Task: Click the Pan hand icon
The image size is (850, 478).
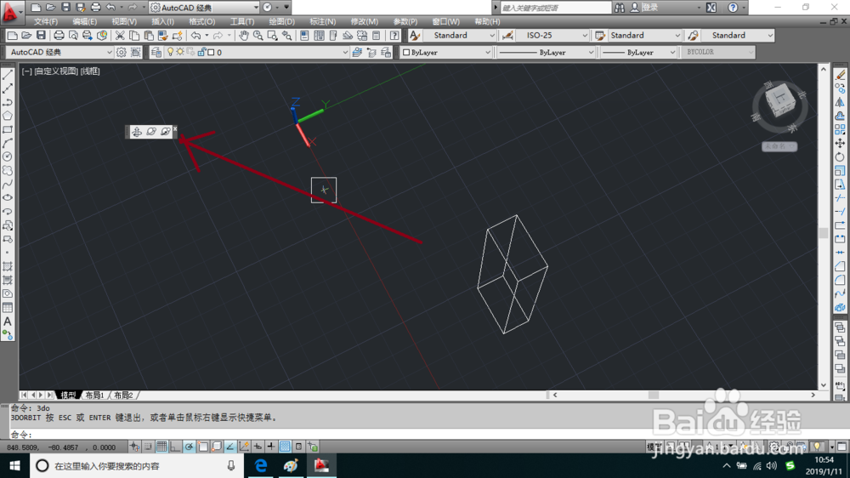Action: 244,35
